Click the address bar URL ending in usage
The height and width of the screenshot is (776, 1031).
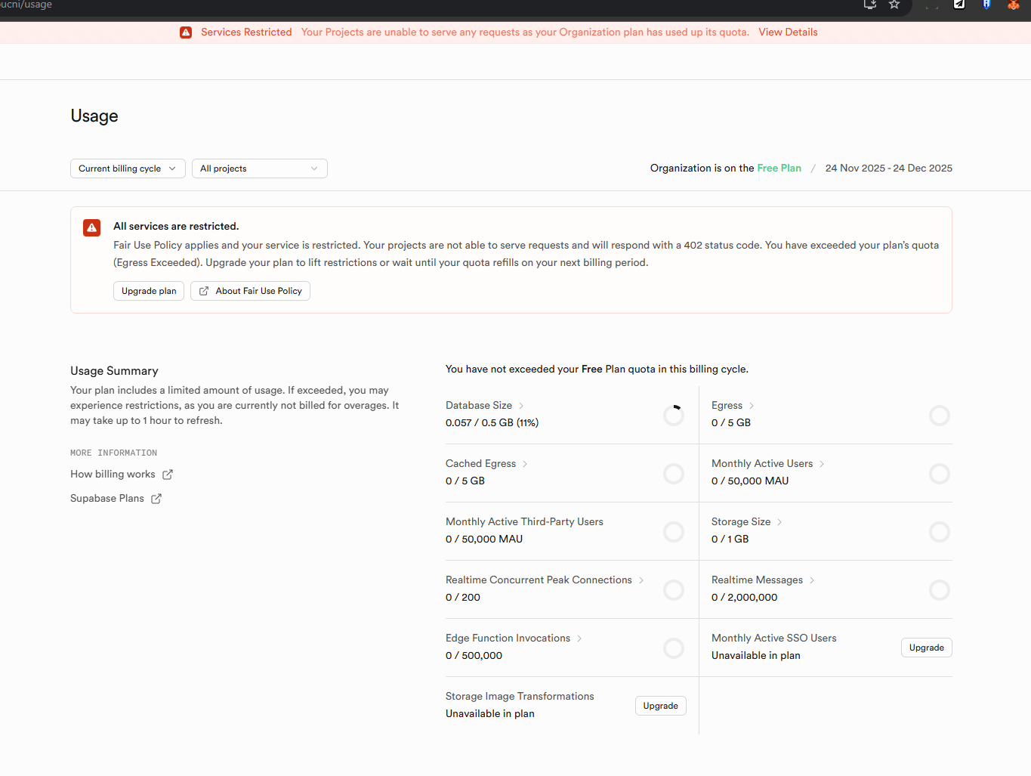pos(26,5)
